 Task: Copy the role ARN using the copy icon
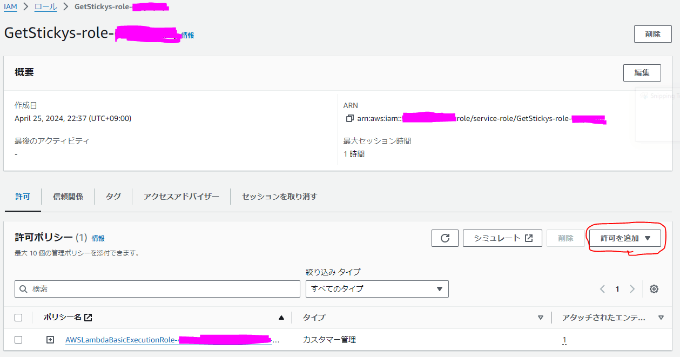point(349,118)
